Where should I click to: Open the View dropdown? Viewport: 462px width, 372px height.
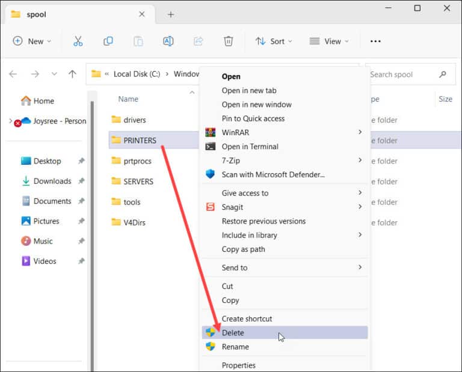[329, 41]
